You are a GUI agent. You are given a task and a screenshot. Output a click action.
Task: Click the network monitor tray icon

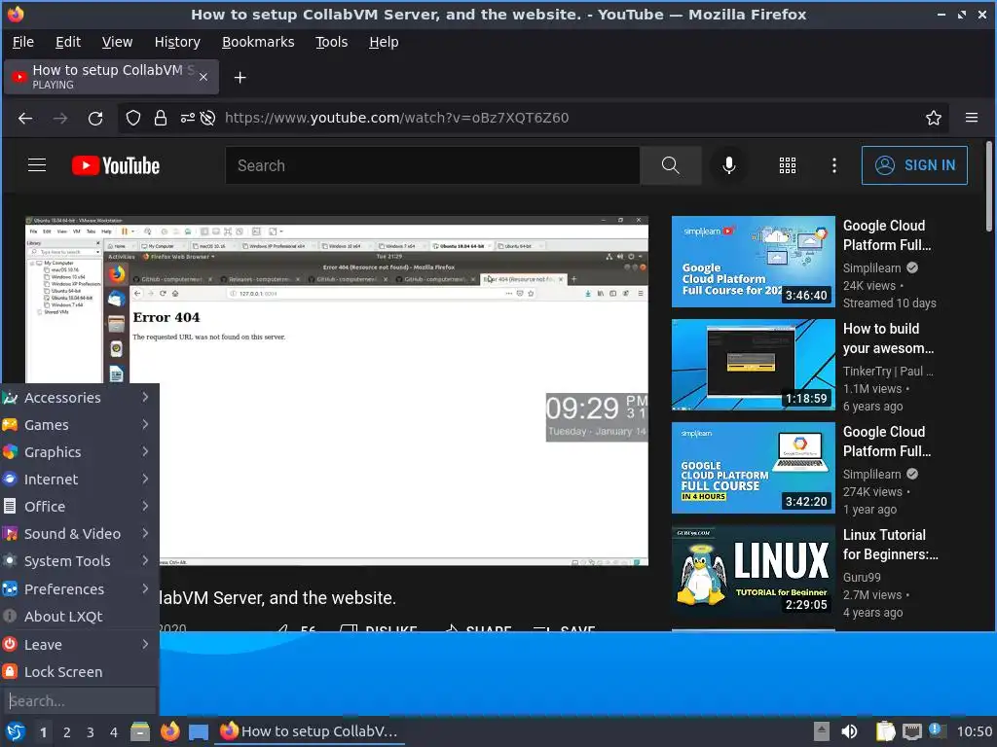tap(912, 731)
